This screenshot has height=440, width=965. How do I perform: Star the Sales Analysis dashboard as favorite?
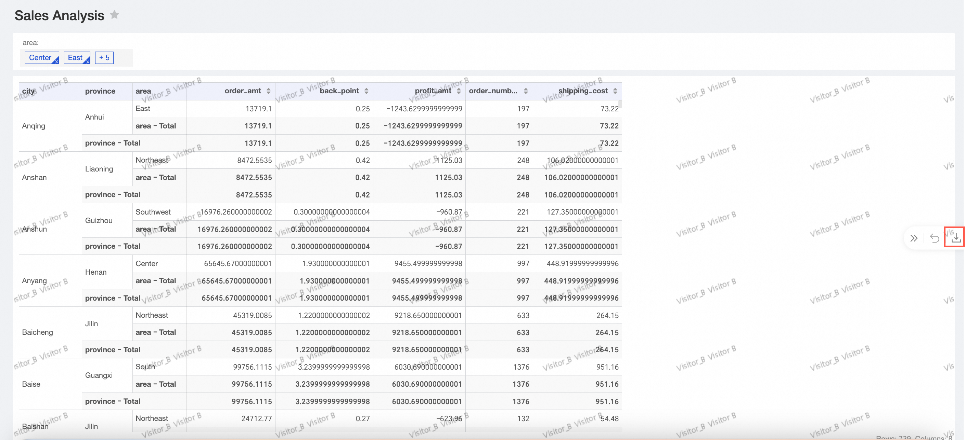(x=114, y=15)
